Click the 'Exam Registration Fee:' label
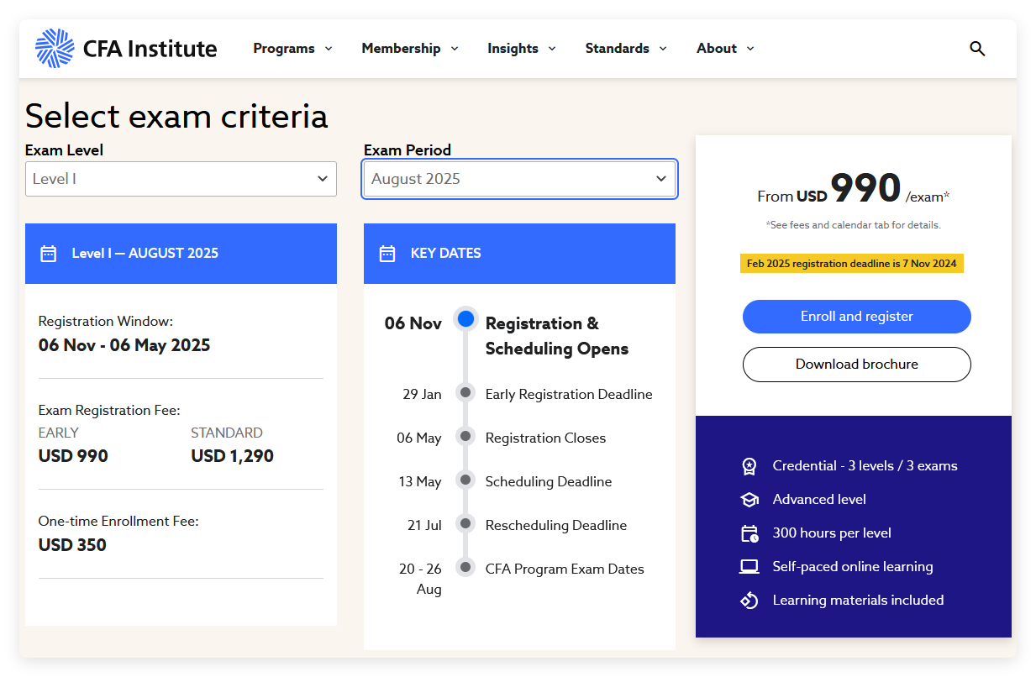The height and width of the screenshot is (677, 1036). 109,411
